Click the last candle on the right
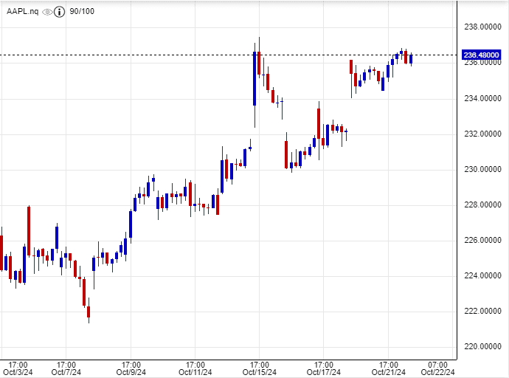 tap(411, 59)
